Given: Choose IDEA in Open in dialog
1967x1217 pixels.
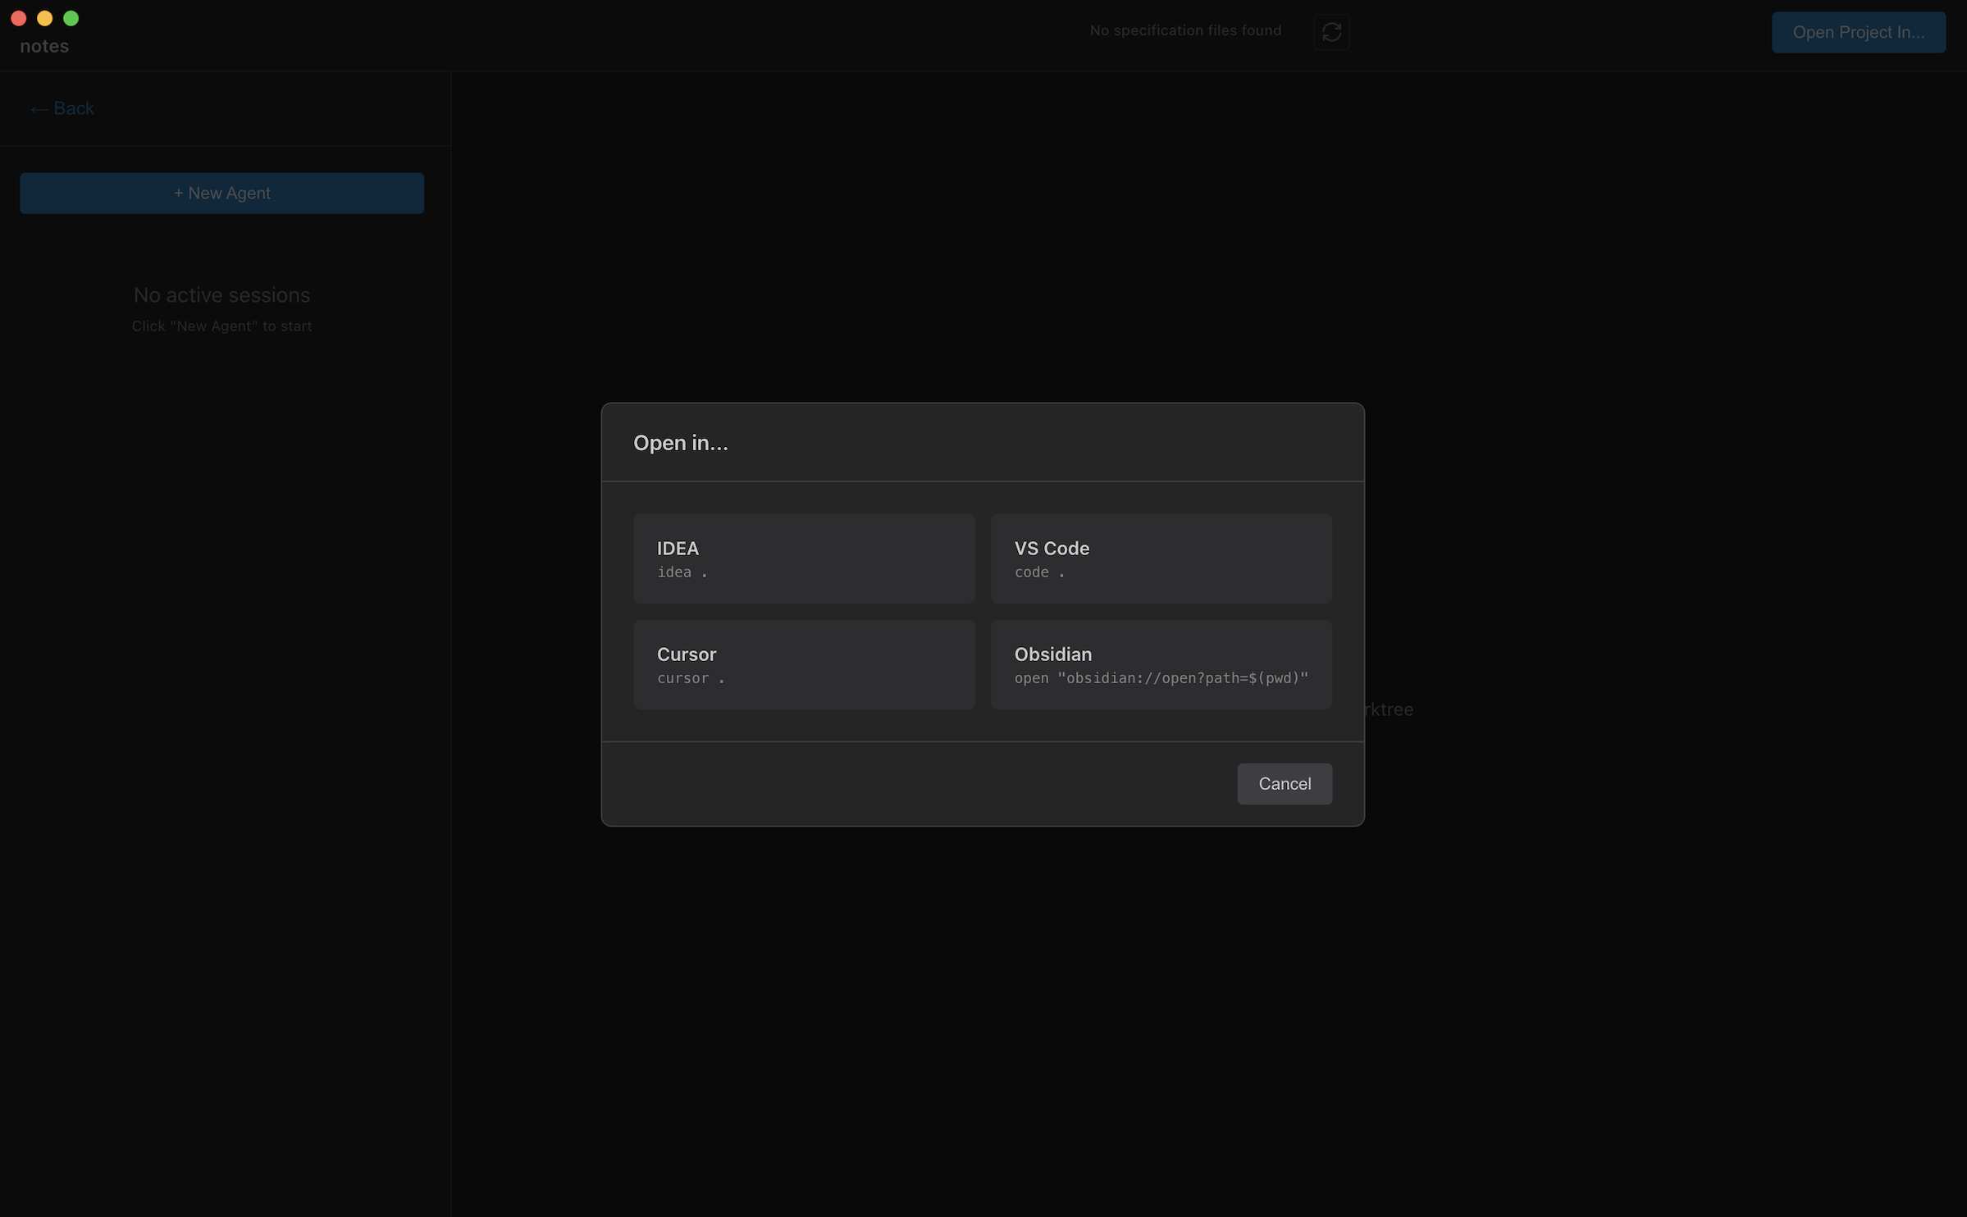Looking at the screenshot, I should (804, 558).
